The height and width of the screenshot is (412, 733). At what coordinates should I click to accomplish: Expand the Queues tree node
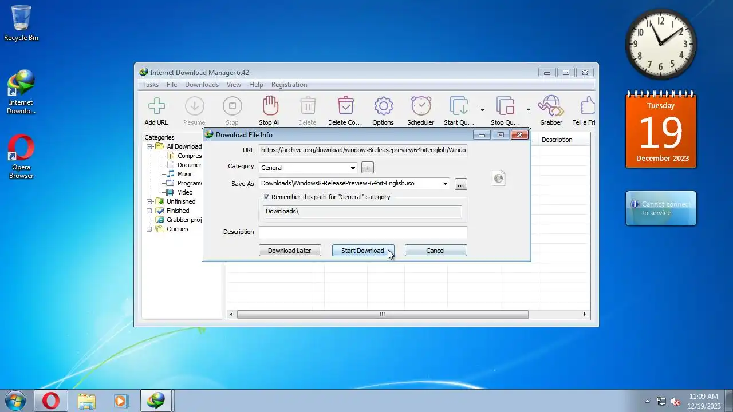click(x=149, y=229)
